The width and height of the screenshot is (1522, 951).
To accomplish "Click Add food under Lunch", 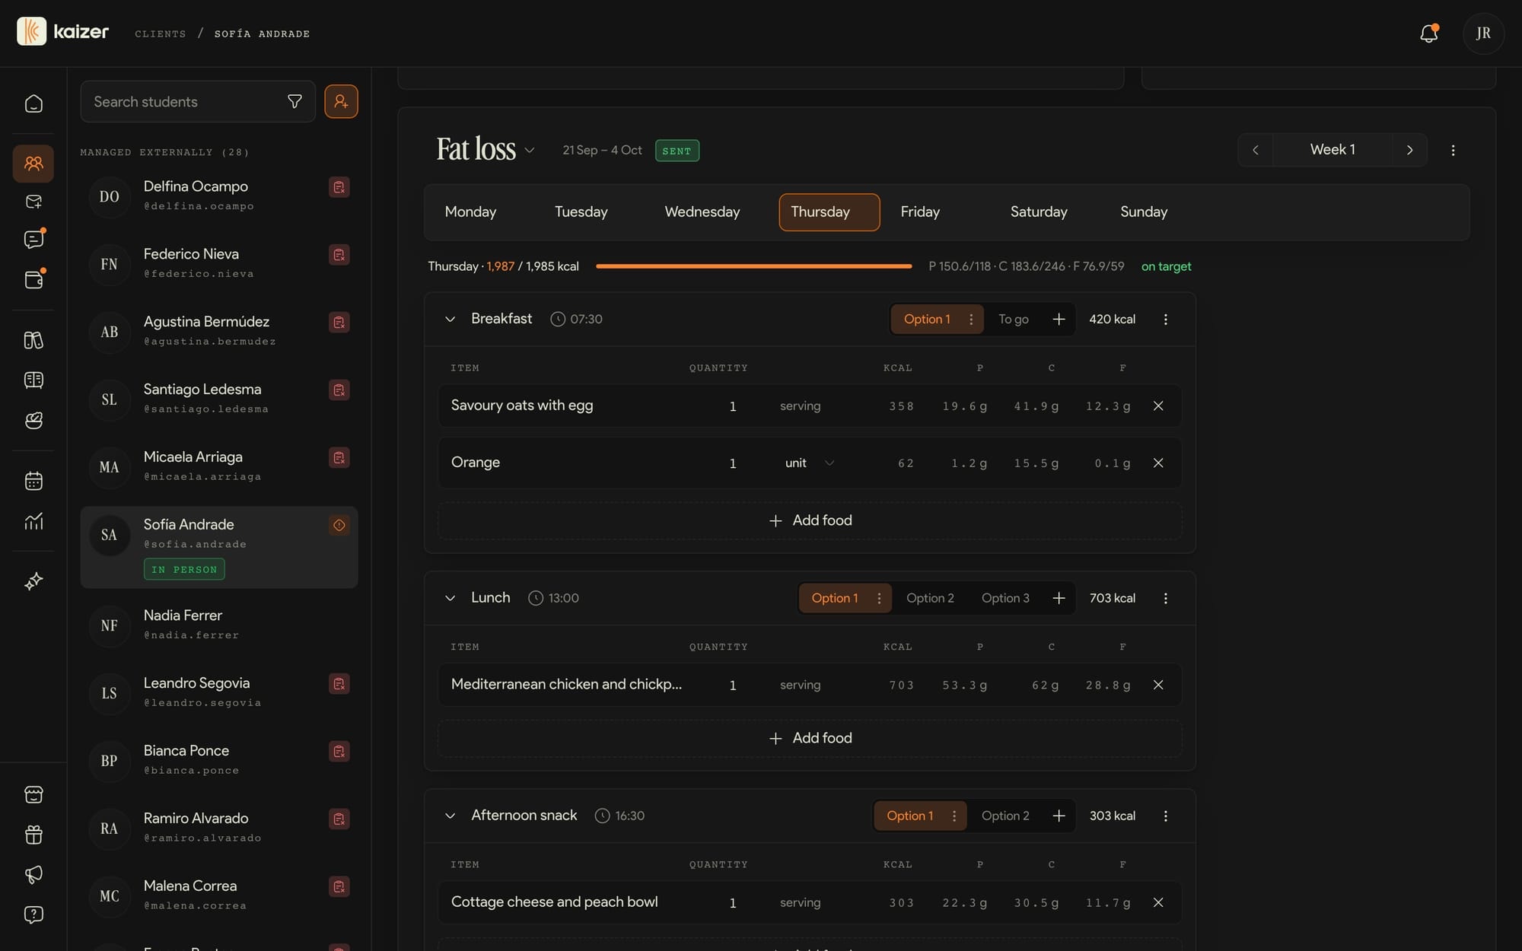I will pos(810,738).
